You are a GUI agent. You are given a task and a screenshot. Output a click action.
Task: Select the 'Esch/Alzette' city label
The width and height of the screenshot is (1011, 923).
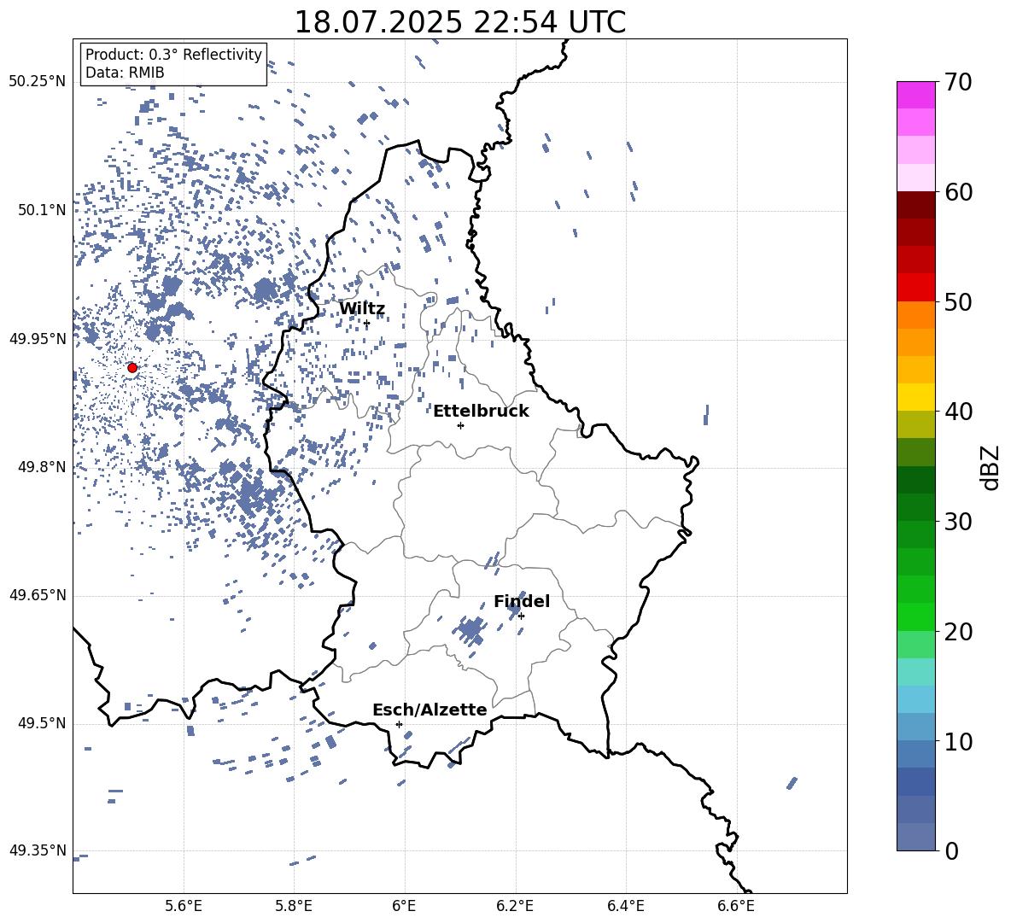pyautogui.click(x=430, y=710)
